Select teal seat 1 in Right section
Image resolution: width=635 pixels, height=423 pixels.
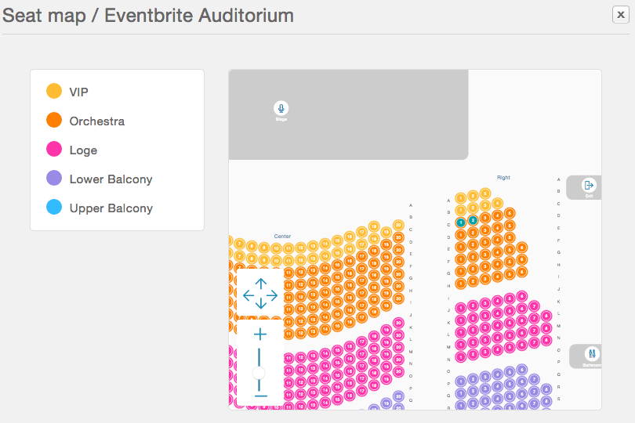[460, 222]
